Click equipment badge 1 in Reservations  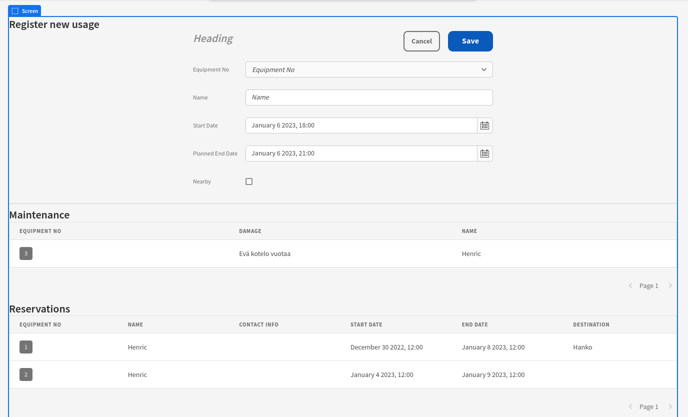click(26, 347)
